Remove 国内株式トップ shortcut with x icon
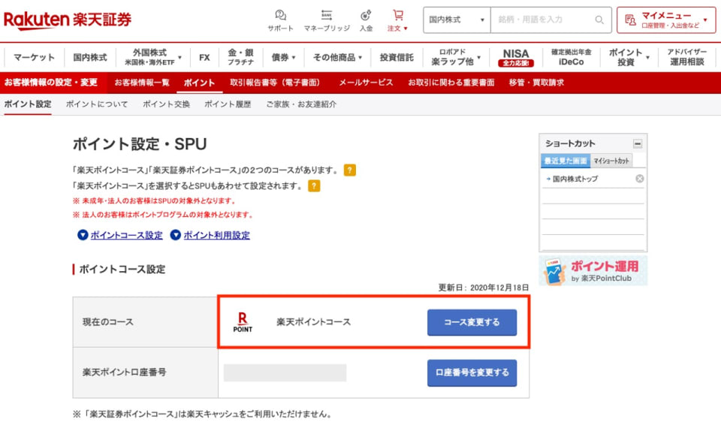721x437 pixels. point(640,178)
